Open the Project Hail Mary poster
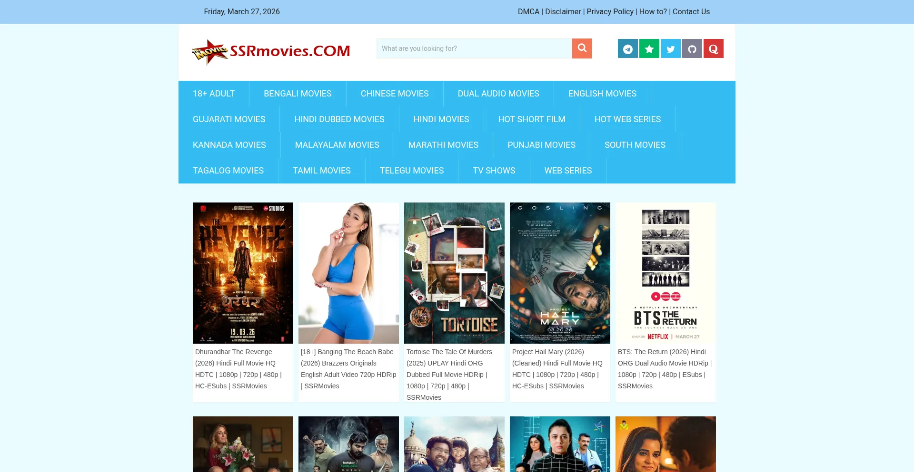 560,273
